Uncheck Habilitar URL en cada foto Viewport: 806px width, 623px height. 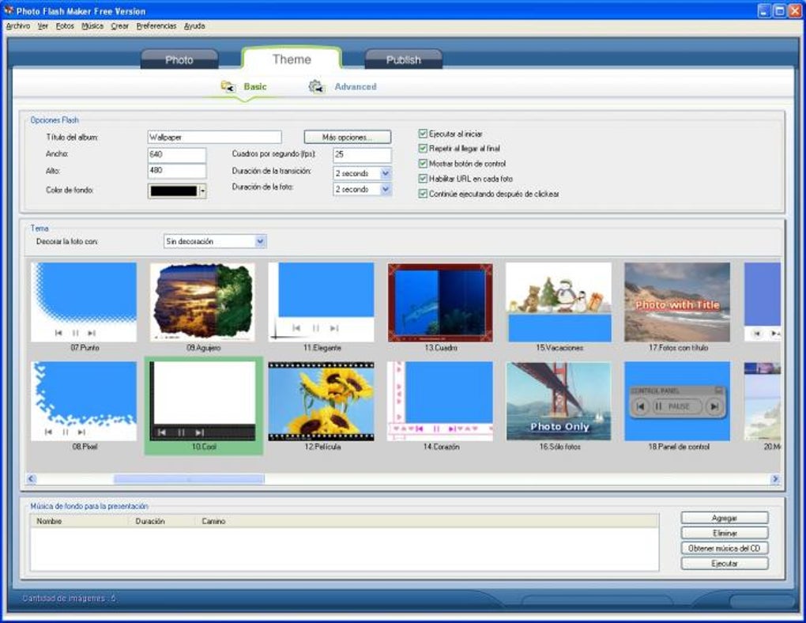pyautogui.click(x=424, y=179)
